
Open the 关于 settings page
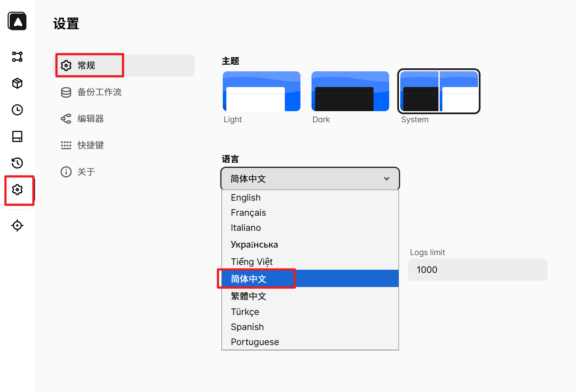point(86,172)
